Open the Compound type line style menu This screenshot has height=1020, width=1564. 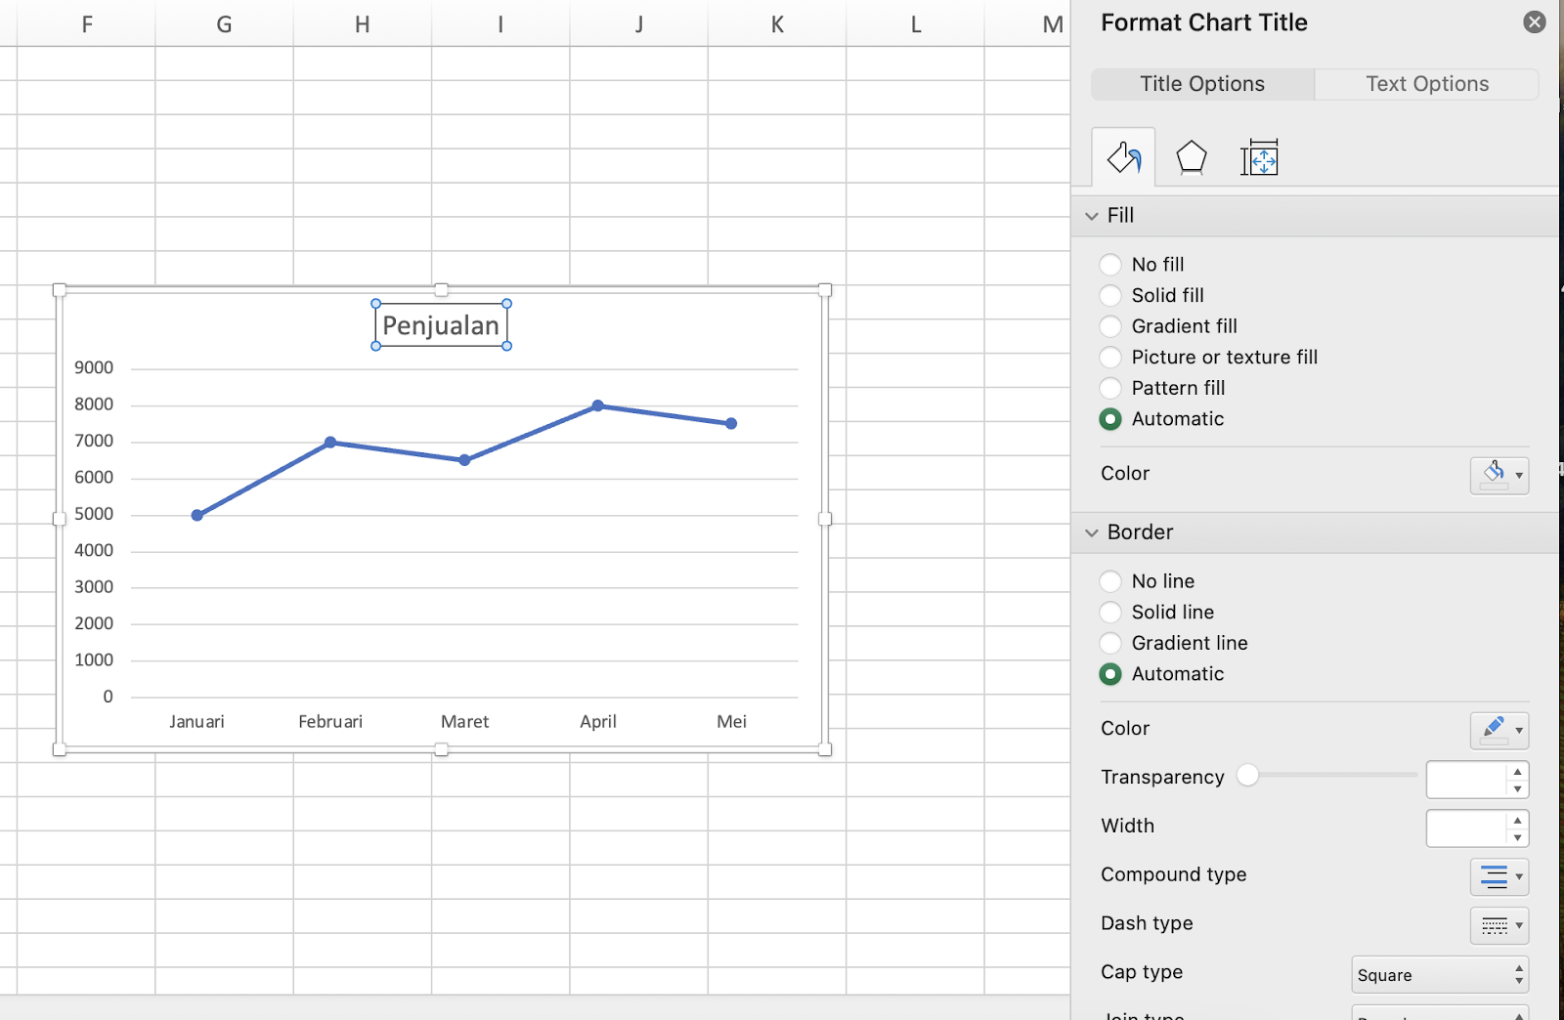click(x=1499, y=876)
